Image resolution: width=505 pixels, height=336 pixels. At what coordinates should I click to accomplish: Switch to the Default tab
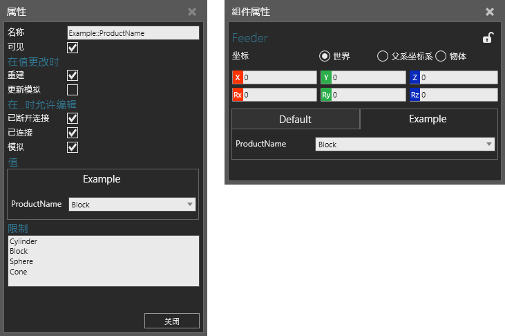(295, 120)
